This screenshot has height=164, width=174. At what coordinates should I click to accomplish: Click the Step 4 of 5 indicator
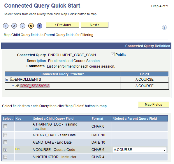pos(160,6)
